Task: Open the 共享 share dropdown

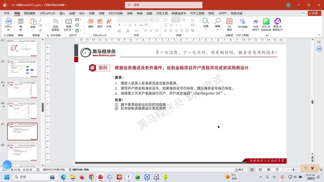Action: click(x=315, y=13)
